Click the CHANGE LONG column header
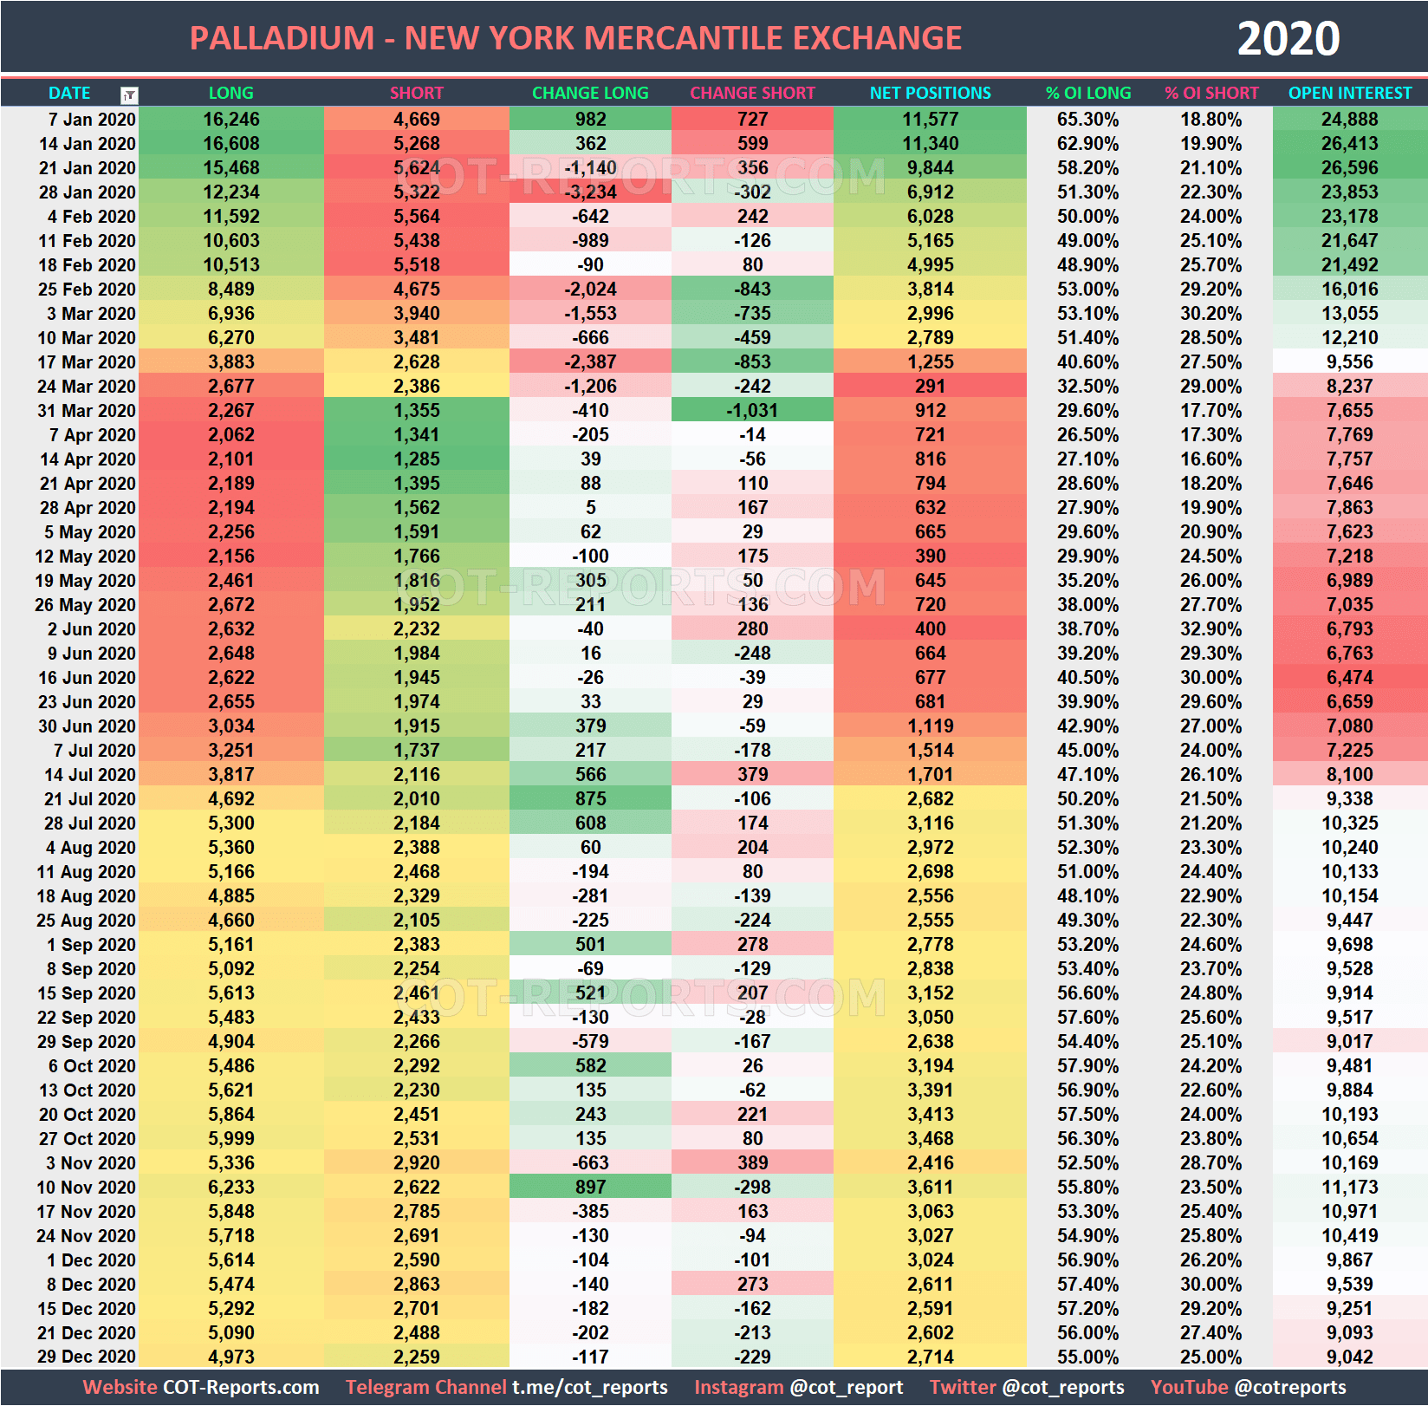The width and height of the screenshot is (1428, 1406). click(590, 93)
